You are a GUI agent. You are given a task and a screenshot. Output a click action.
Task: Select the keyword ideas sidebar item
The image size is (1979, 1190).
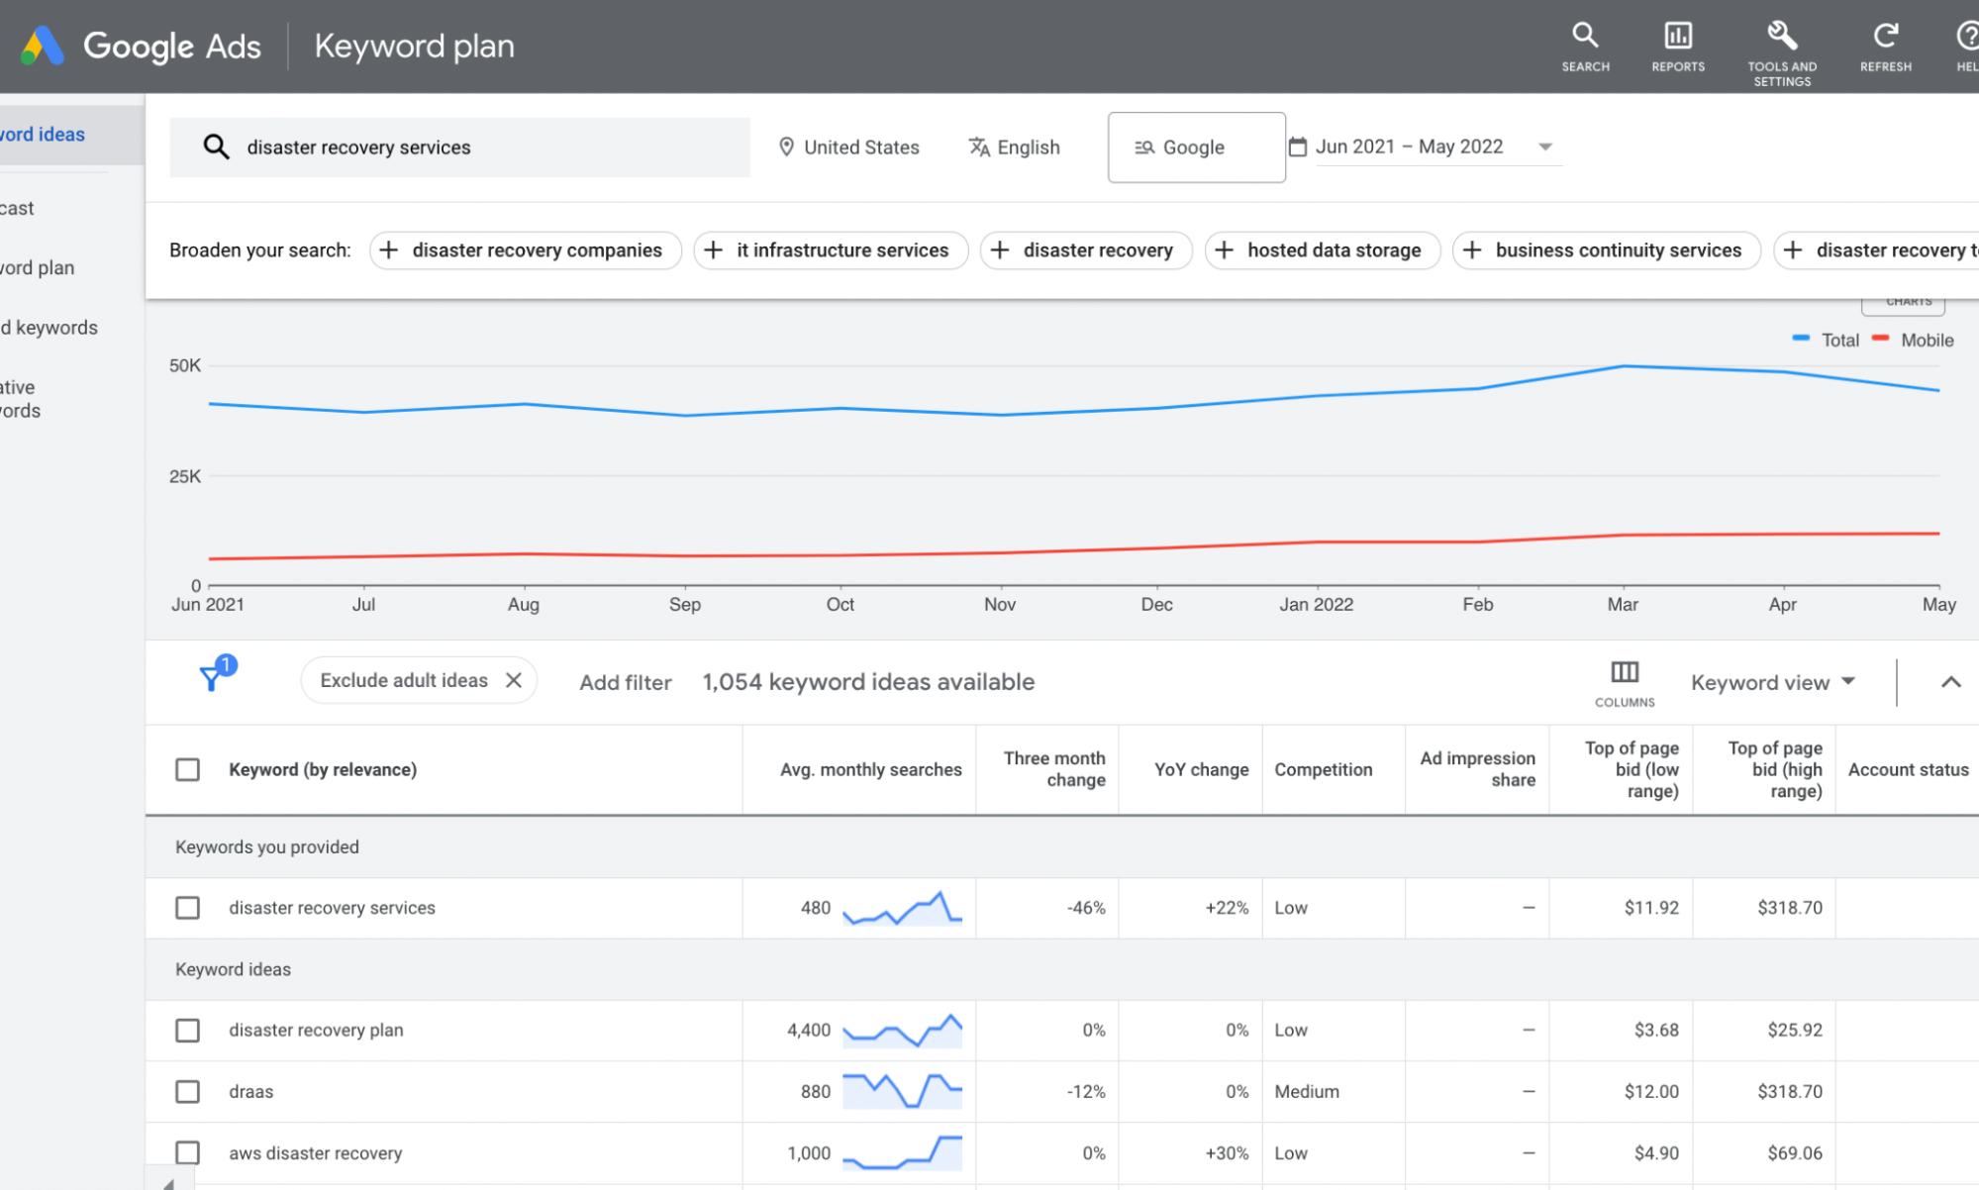click(45, 135)
